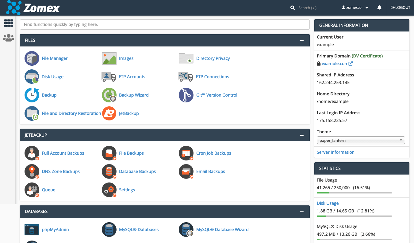The height and width of the screenshot is (243, 414).
Task: Collapse the JETBACKUP section
Action: click(x=302, y=135)
